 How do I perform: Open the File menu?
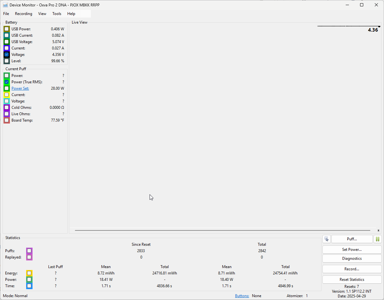click(x=6, y=14)
